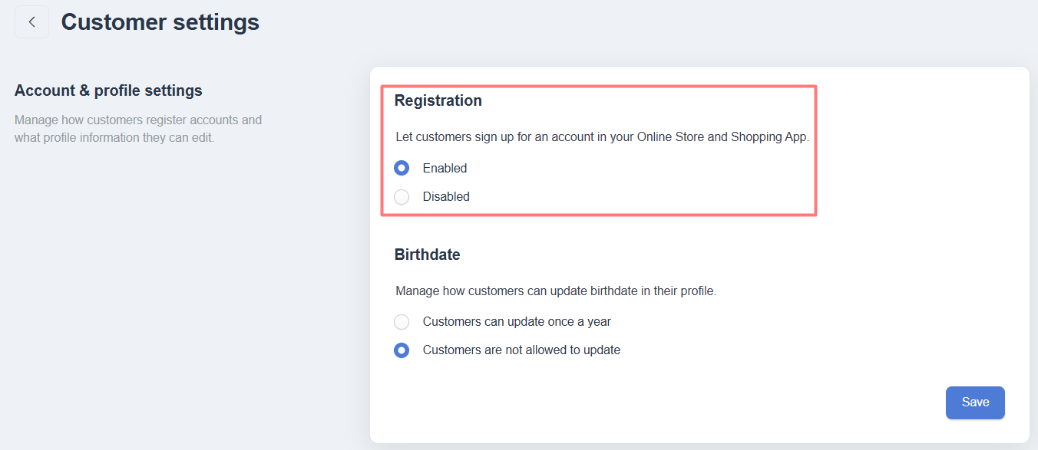Click the Registration section heading
Viewport: 1038px width, 450px height.
pos(438,100)
